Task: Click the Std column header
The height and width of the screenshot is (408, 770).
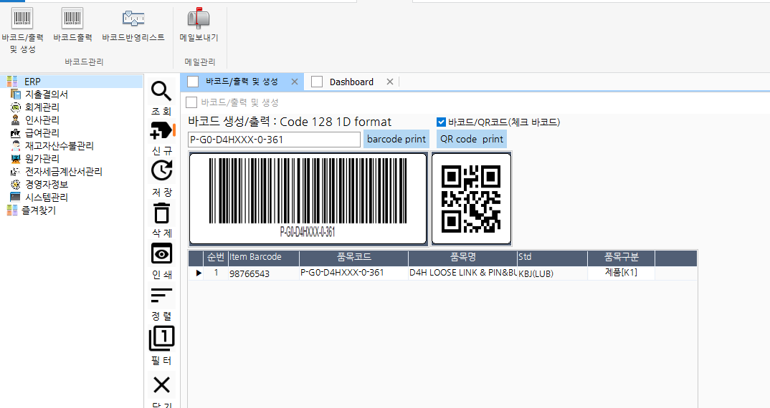Action: (x=552, y=257)
